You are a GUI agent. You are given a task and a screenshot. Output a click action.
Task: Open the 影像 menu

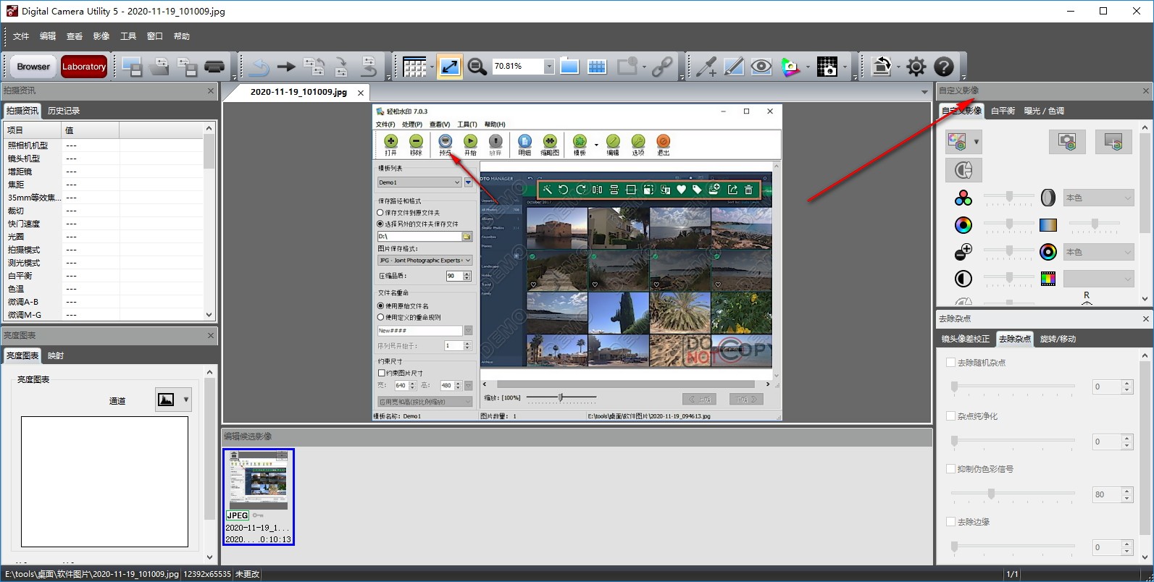(101, 36)
